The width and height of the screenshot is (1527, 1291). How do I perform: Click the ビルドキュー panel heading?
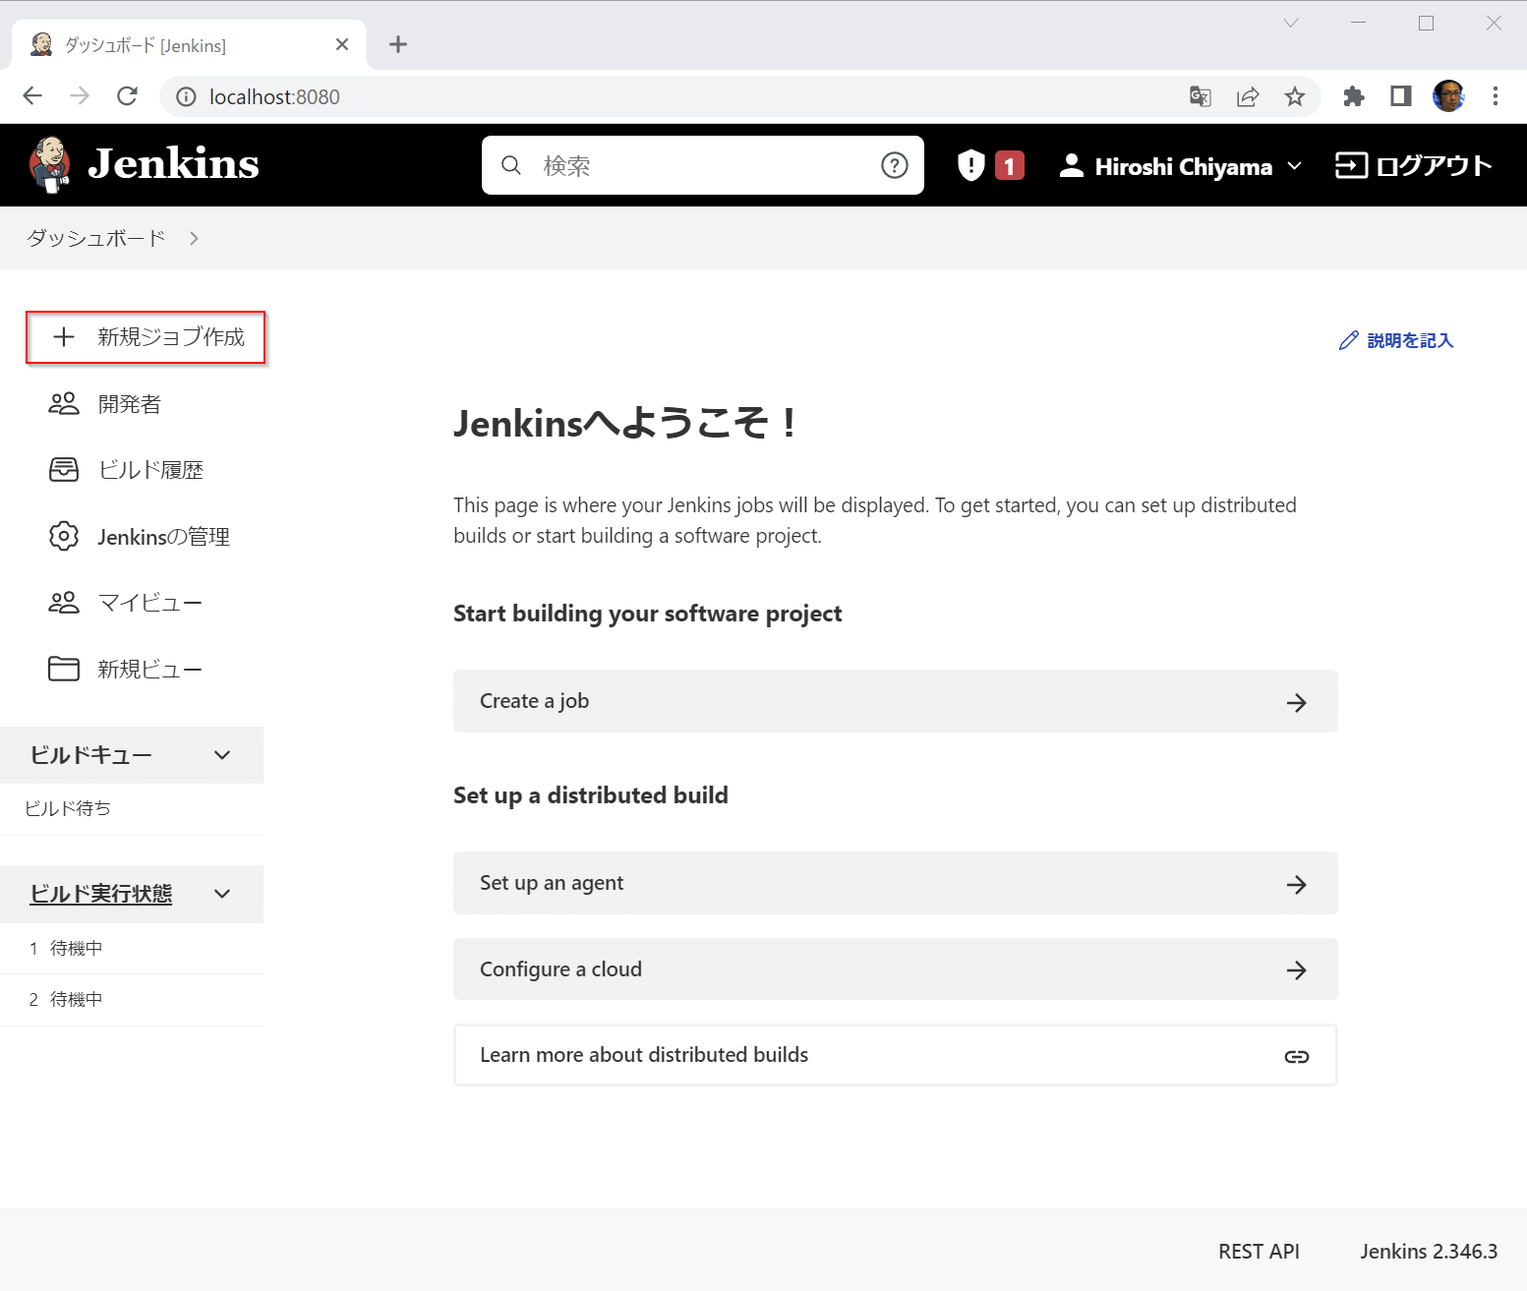point(91,755)
